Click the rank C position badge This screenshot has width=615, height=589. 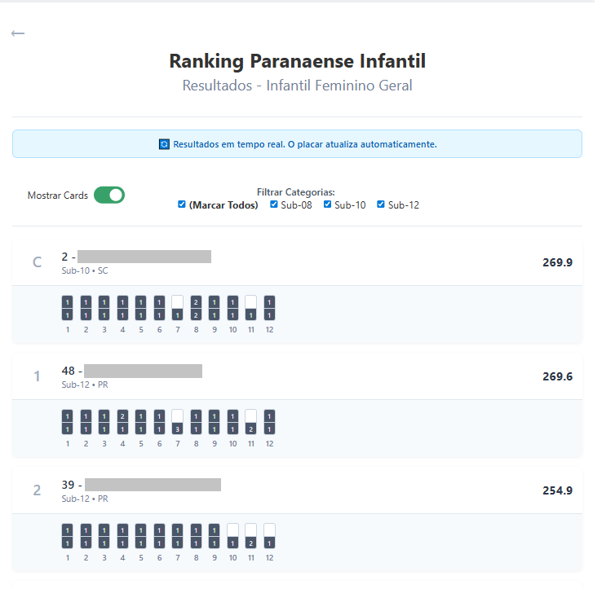click(37, 262)
